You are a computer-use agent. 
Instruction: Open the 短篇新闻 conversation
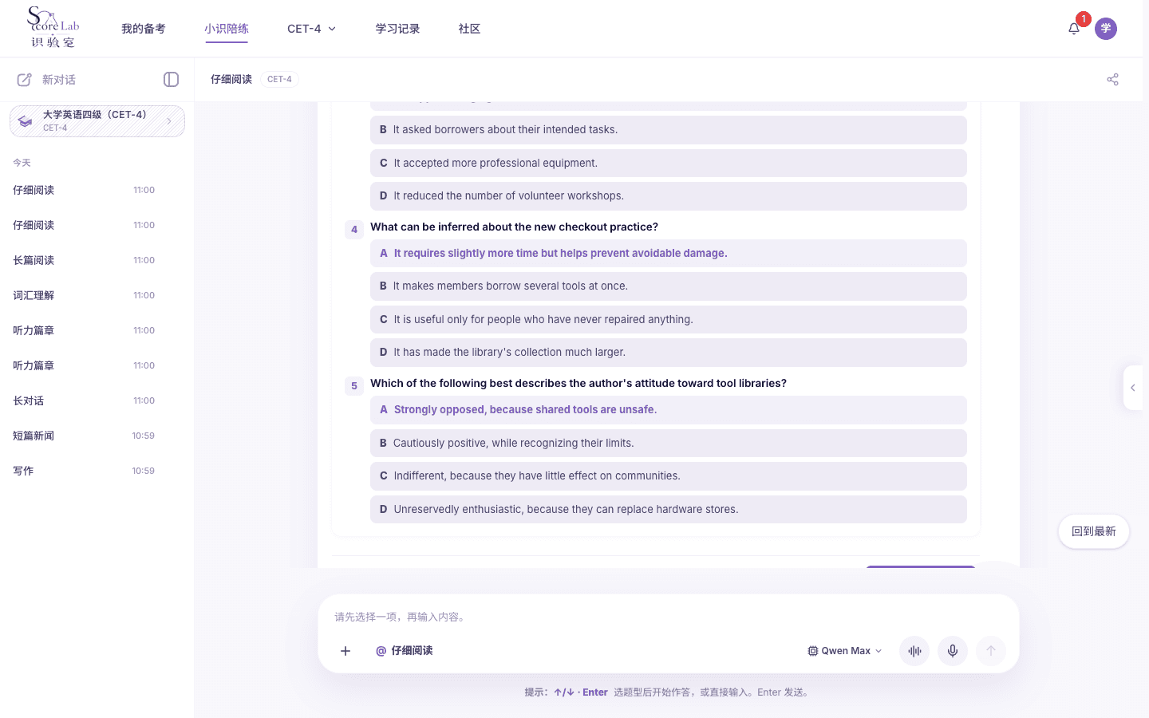84,436
